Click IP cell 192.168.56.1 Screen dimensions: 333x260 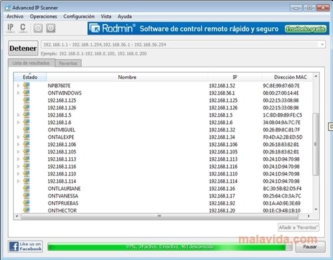point(222,93)
